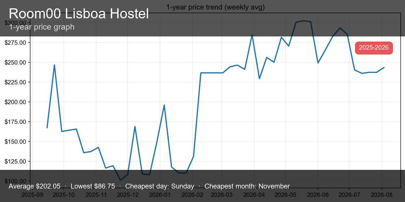Click the $125.00 y-axis label
The height and width of the screenshot is (202, 405).
15,162
